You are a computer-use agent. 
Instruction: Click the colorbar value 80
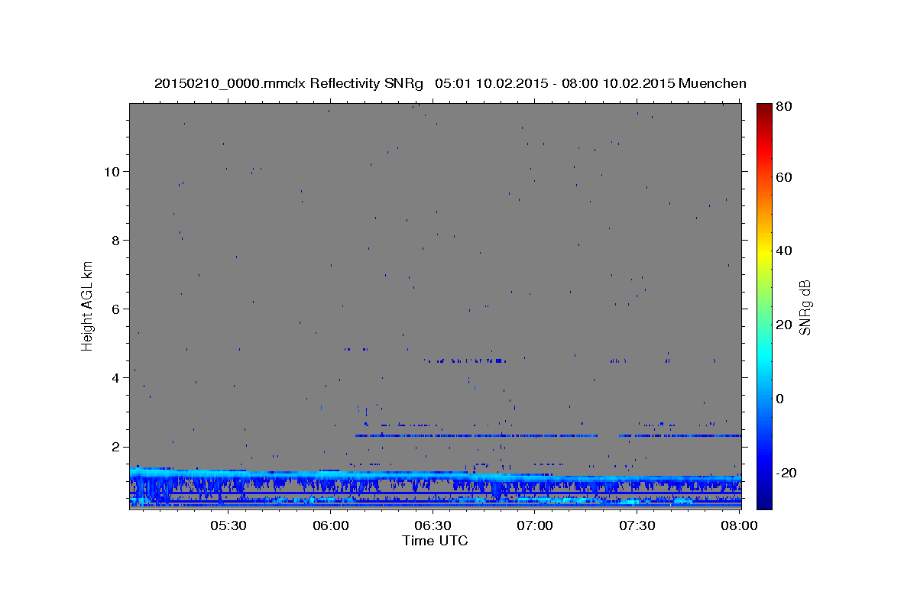point(783,106)
